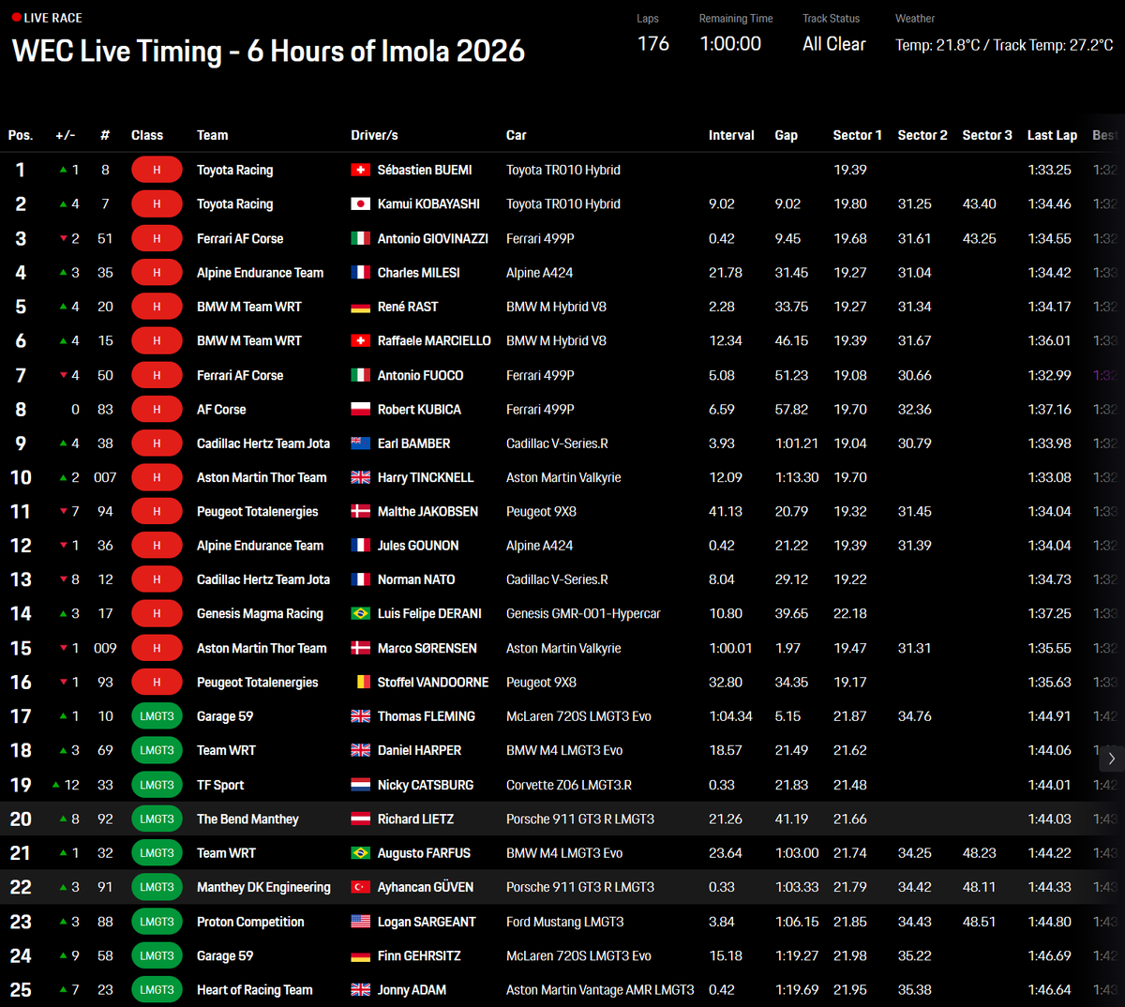
Task: Select driver Raffaele MARCIELLO
Action: click(x=434, y=340)
